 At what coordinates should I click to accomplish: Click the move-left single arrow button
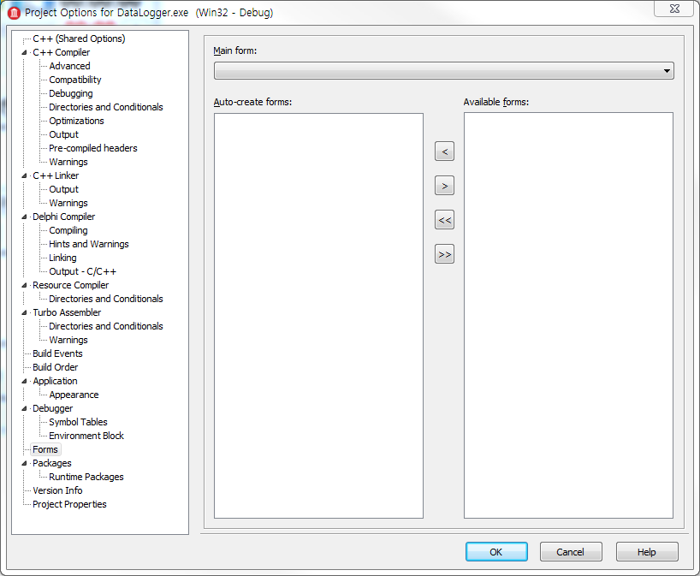(x=444, y=151)
